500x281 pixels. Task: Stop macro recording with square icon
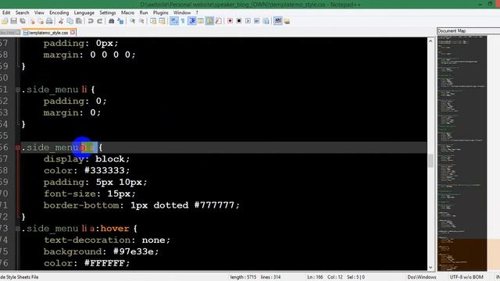tap(239, 21)
